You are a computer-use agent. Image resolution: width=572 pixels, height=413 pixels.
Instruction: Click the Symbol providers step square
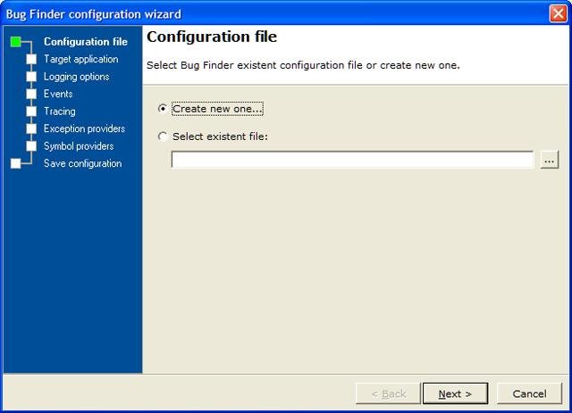(x=31, y=146)
